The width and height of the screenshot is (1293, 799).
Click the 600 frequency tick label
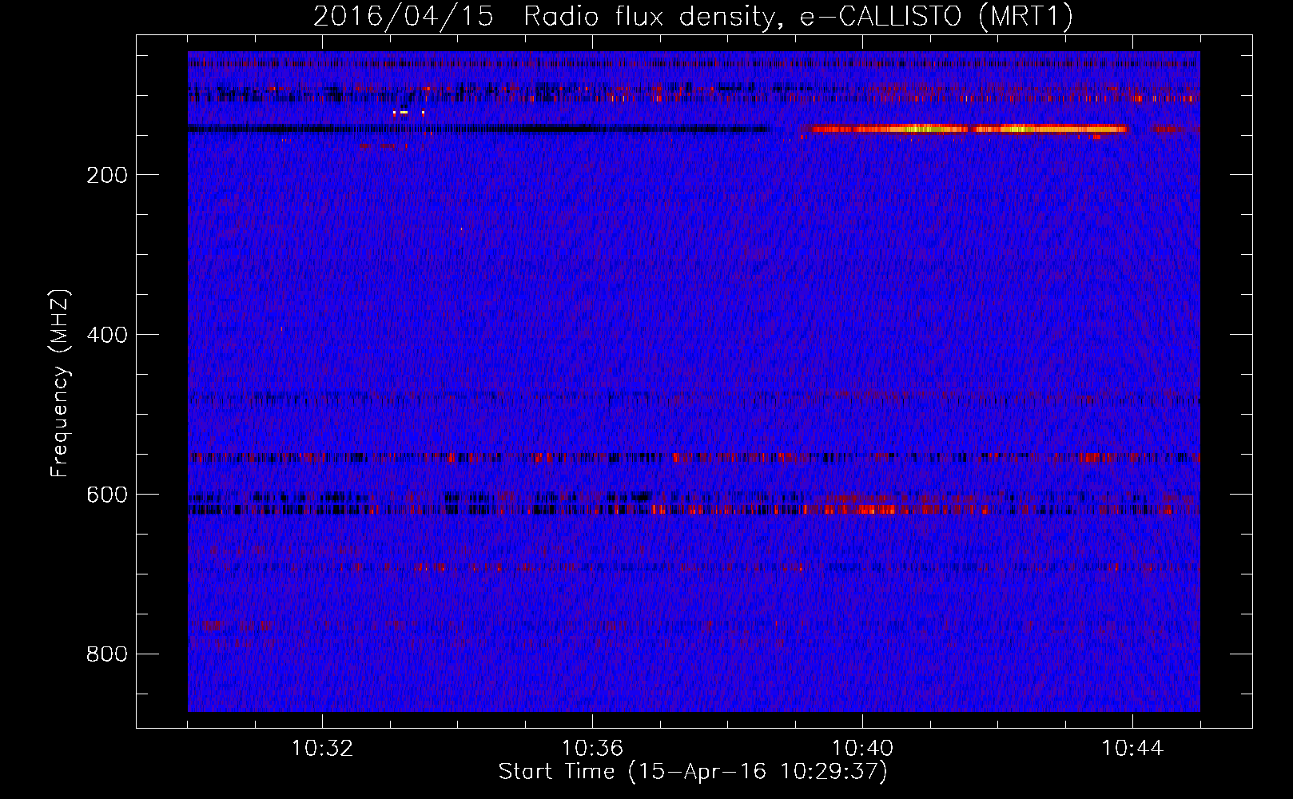click(x=107, y=495)
